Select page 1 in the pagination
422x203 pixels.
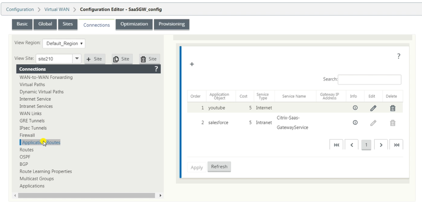pyautogui.click(x=366, y=145)
